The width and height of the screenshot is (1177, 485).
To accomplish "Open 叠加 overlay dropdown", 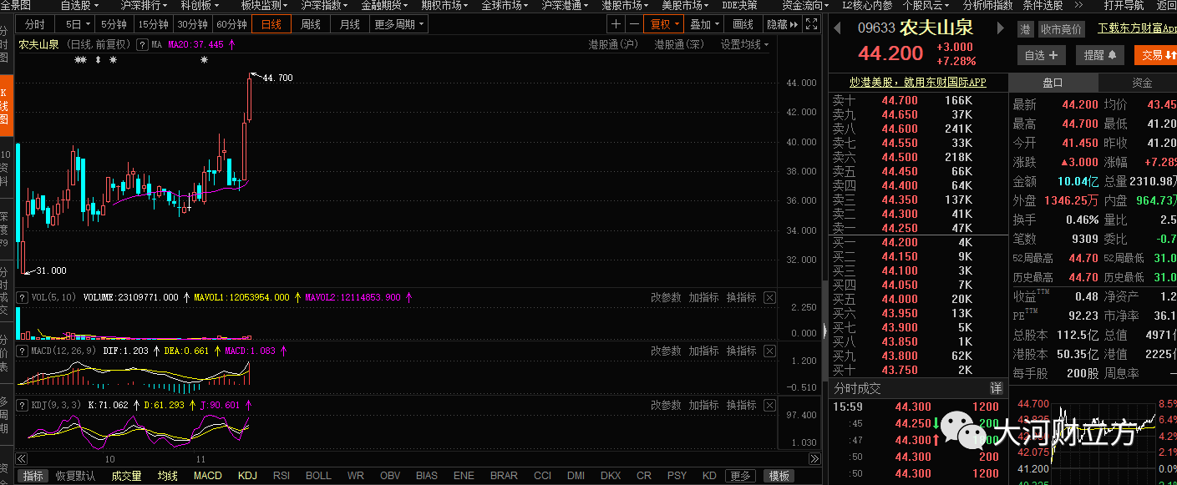I will click(x=703, y=24).
